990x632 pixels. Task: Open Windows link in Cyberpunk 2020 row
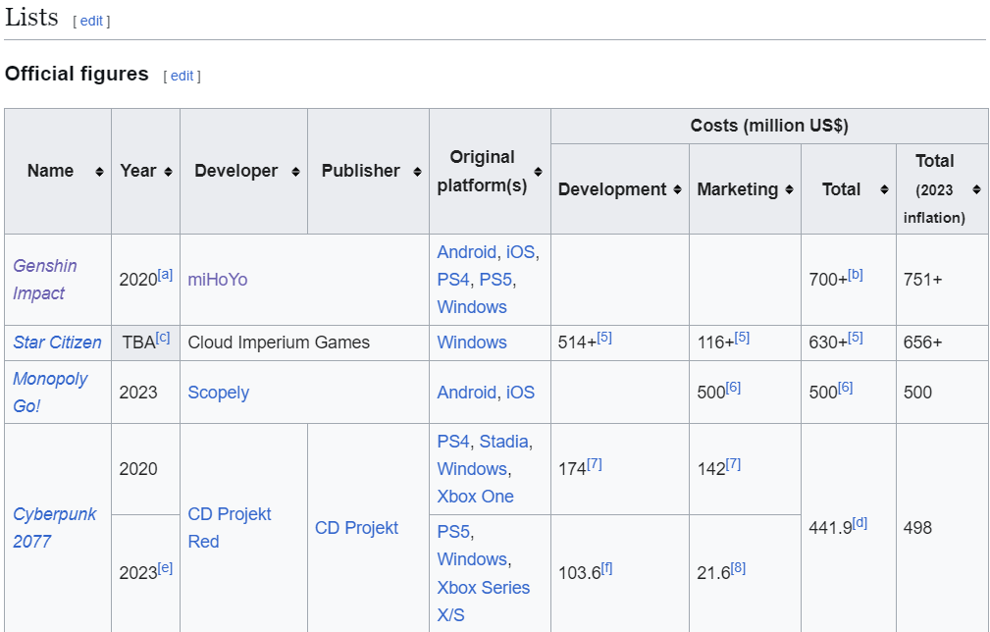pyautogui.click(x=472, y=469)
